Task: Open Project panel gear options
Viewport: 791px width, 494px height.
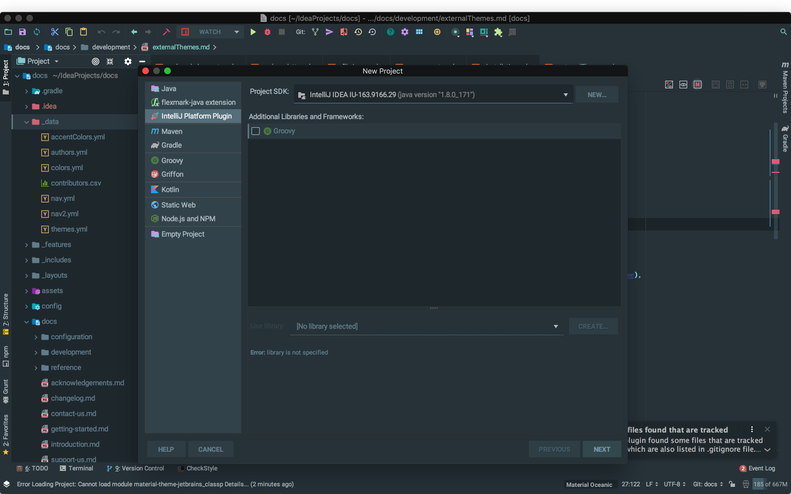Action: (x=128, y=61)
